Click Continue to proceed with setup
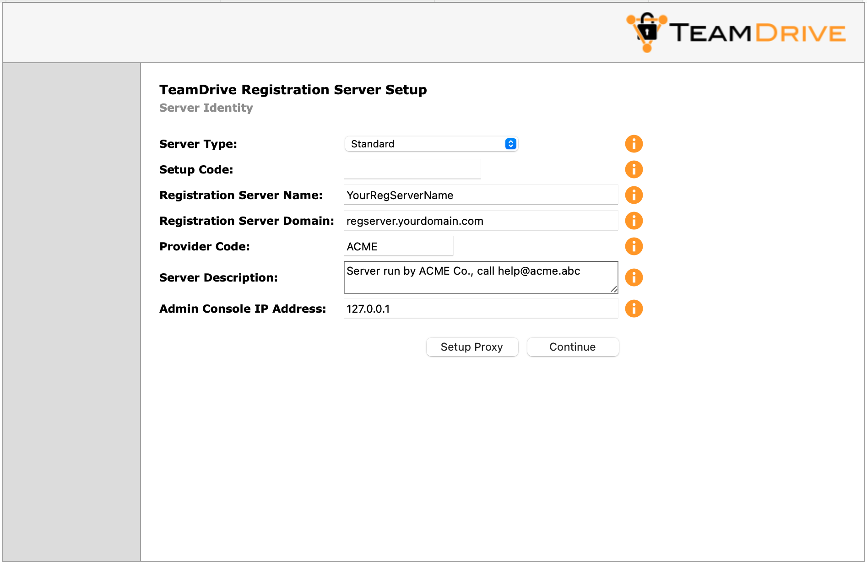The image size is (867, 564). pyautogui.click(x=572, y=347)
